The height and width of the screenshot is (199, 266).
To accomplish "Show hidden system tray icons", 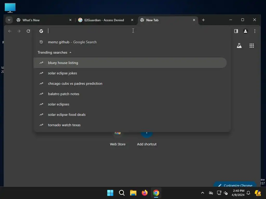I will 203,193.
